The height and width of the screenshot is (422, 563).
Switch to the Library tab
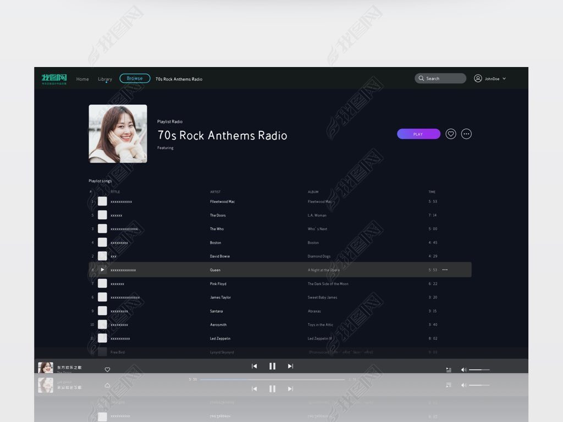click(x=105, y=79)
